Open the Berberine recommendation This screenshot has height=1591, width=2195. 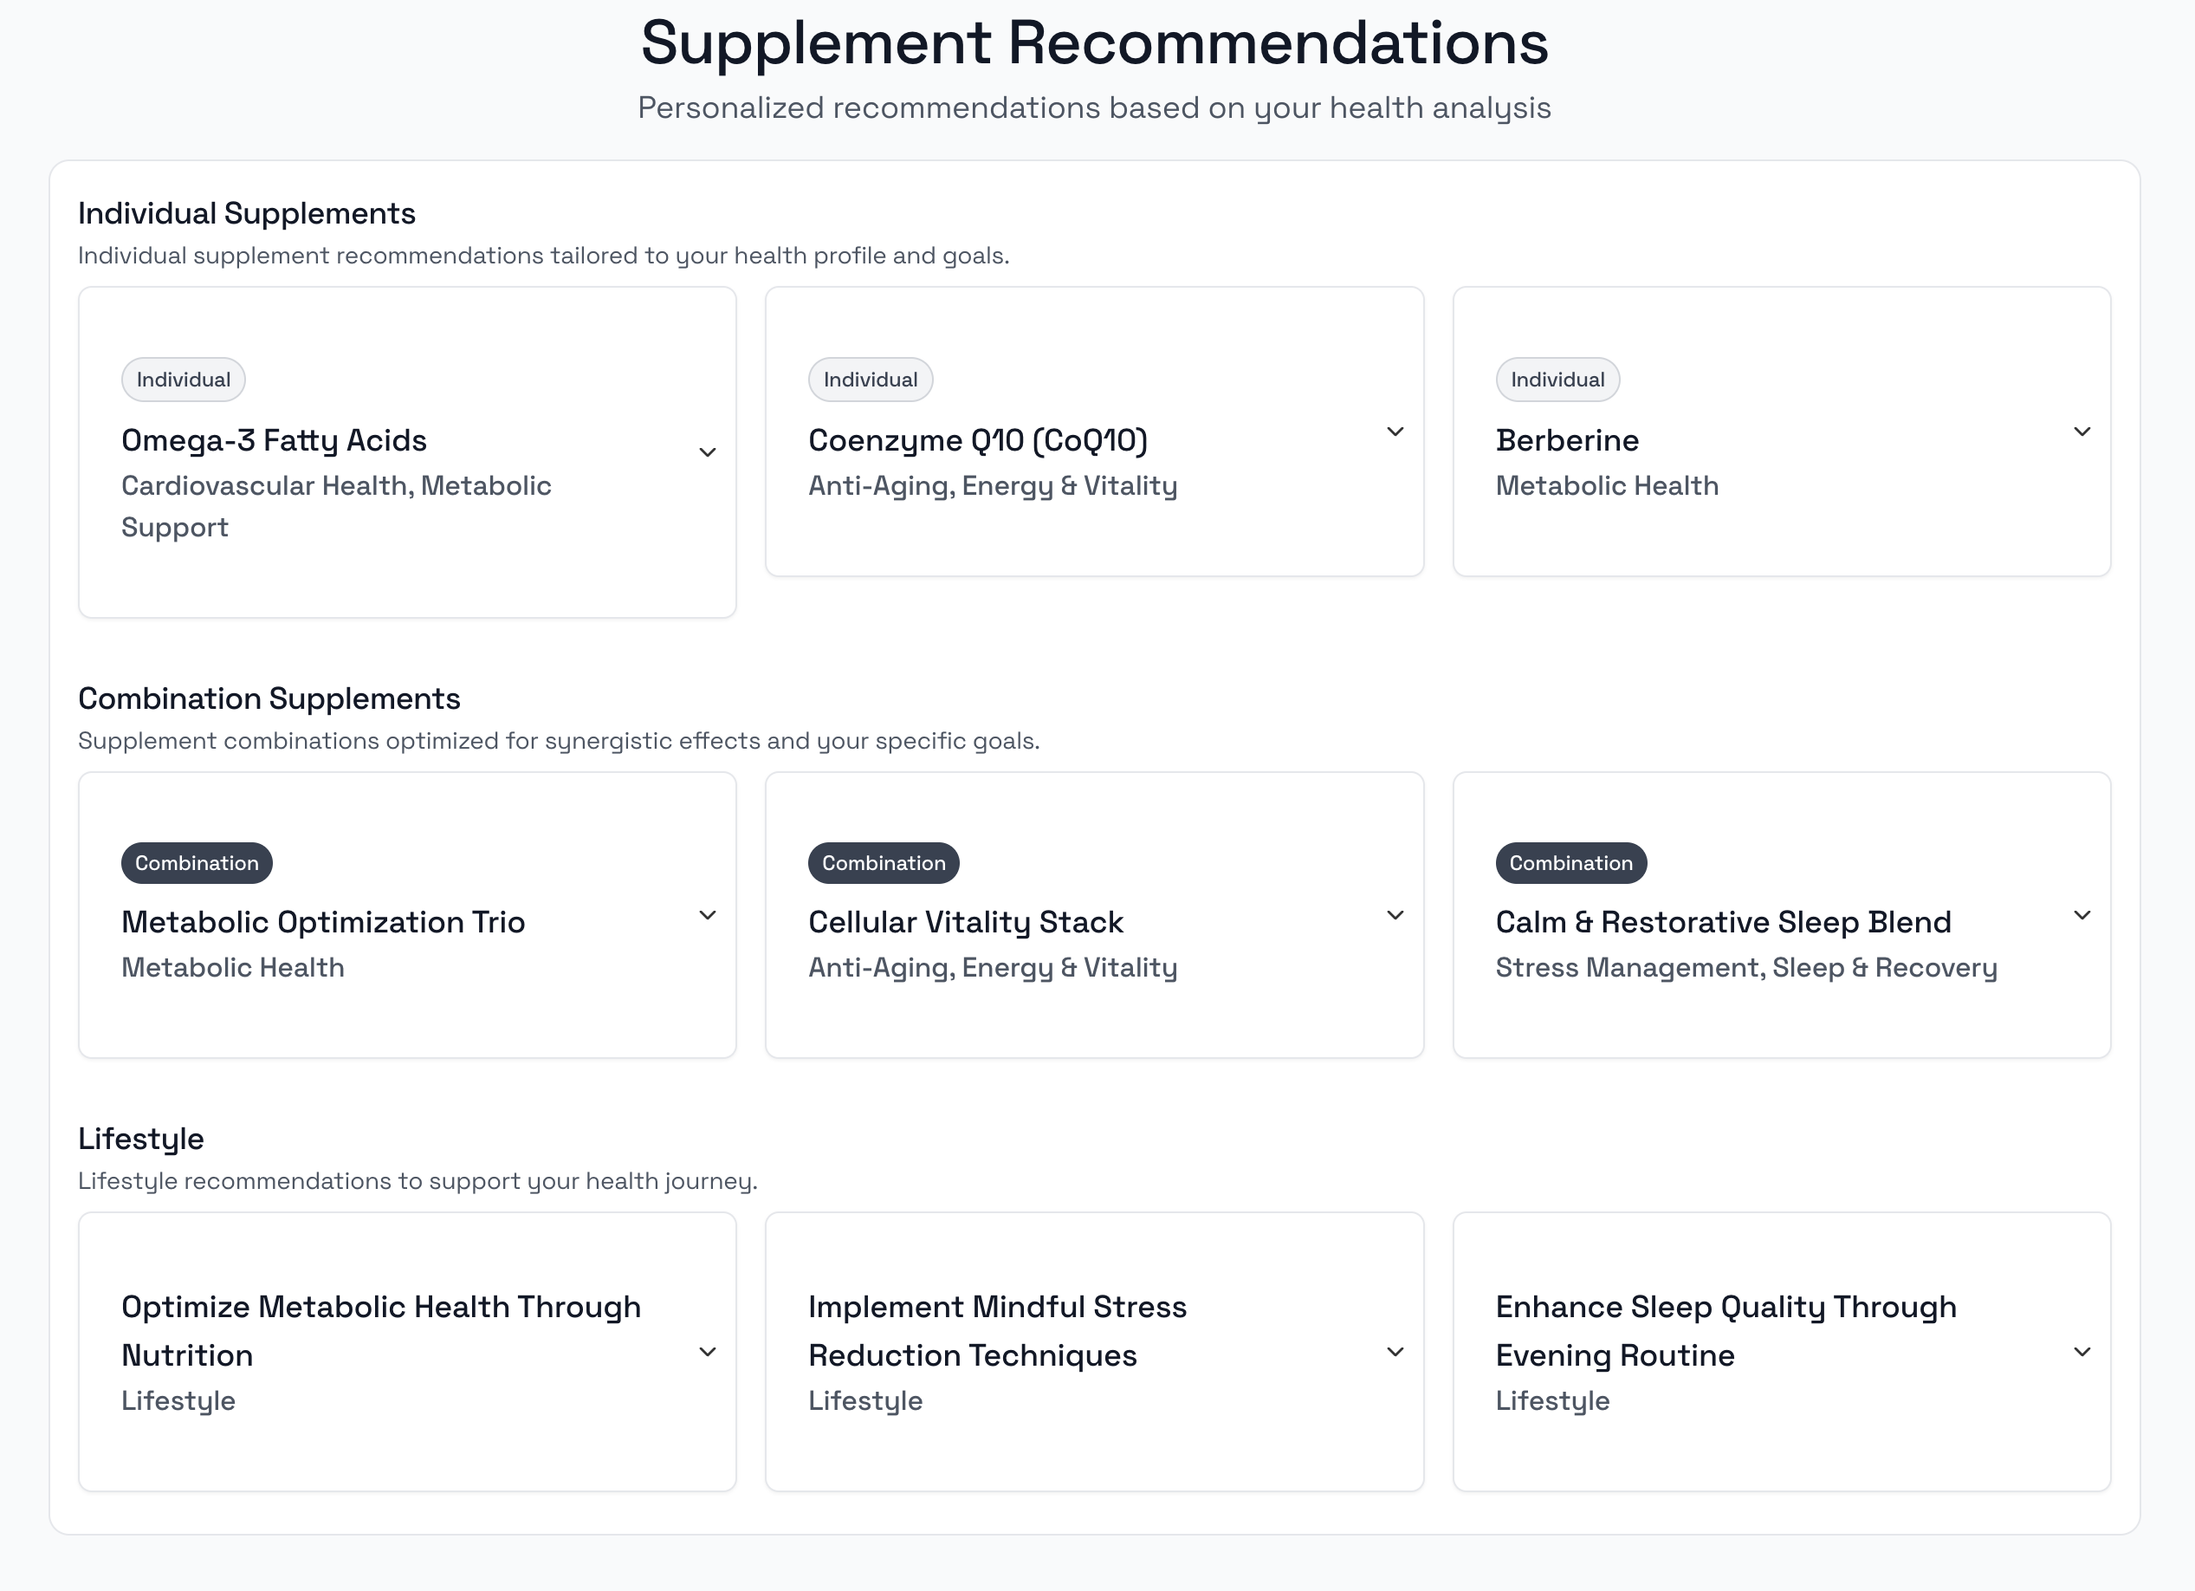coord(1567,439)
